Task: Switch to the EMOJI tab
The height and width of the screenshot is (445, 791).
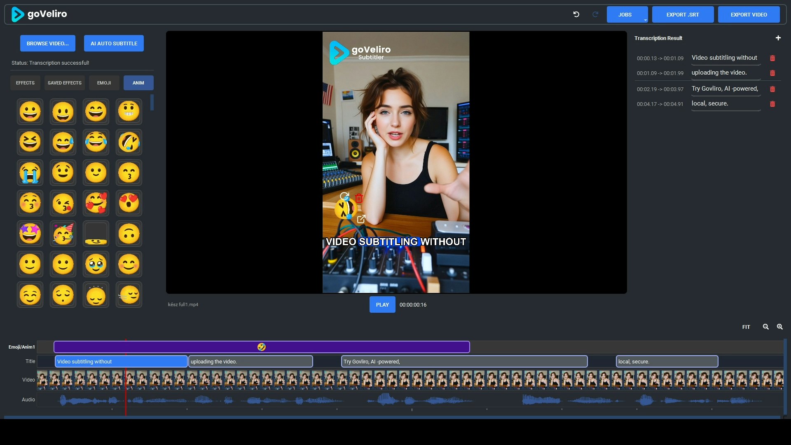Action: 104,83
